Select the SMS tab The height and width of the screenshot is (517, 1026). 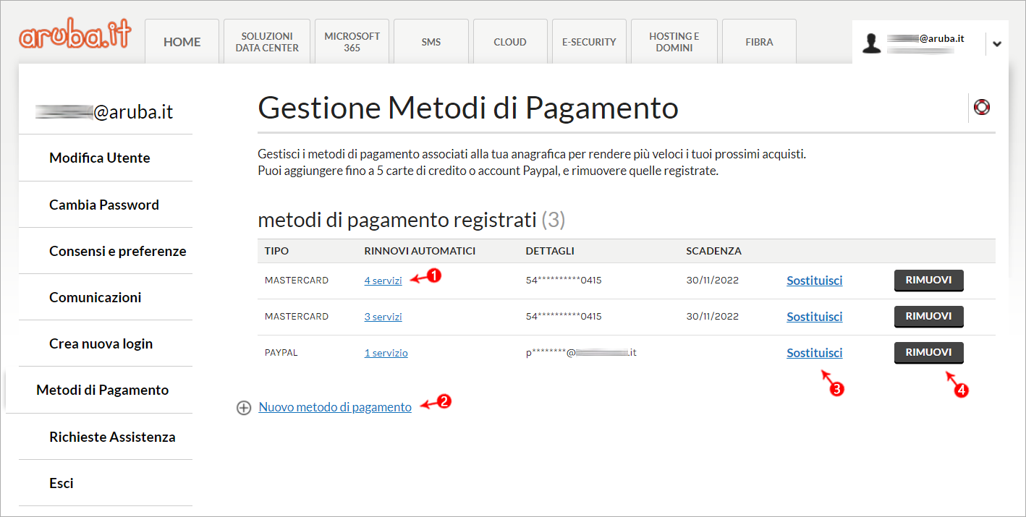[431, 42]
